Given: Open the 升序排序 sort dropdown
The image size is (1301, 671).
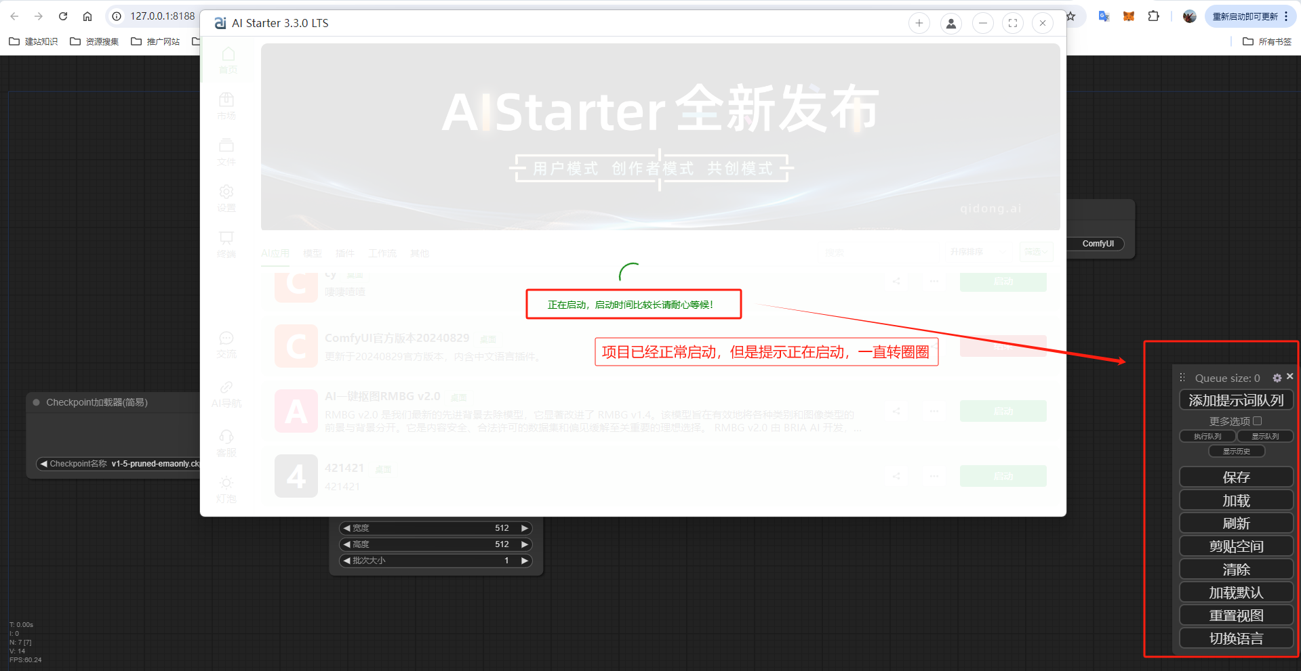Looking at the screenshot, I should click(978, 252).
